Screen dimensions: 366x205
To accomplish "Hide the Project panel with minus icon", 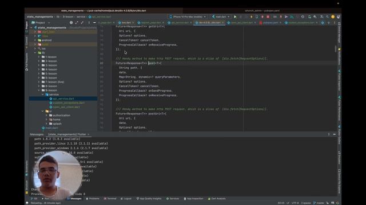I will click(x=94, y=23).
